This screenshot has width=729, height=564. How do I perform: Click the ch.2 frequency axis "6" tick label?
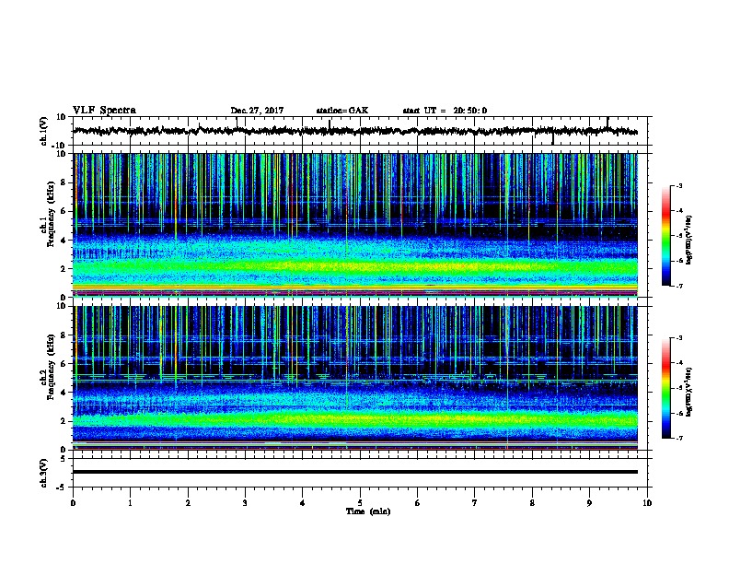coord(64,364)
